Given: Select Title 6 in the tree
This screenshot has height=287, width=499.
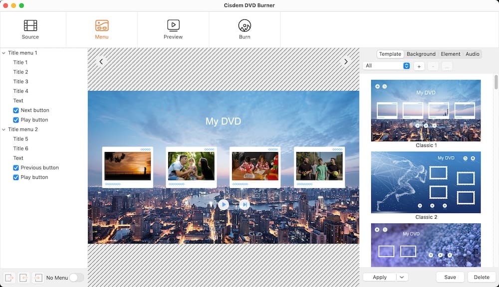Looking at the screenshot, I should coord(20,148).
